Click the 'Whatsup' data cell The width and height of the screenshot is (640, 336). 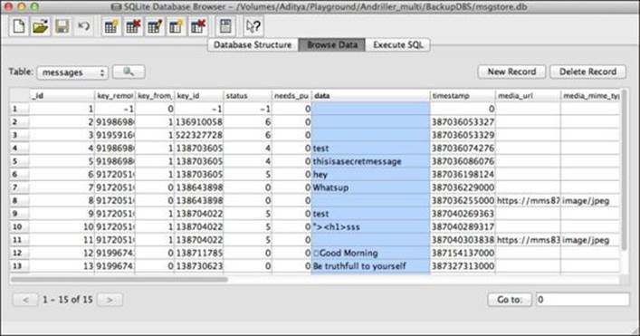click(370, 187)
